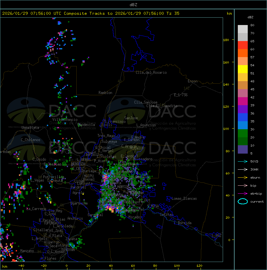Viewport: 267px width, 270px height.
Task: Click the 'Uspallata' map label
Action: pyautogui.click(x=30, y=128)
